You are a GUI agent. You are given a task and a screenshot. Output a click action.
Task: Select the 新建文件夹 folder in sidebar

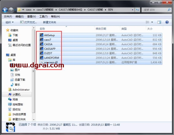[x=17, y=119]
